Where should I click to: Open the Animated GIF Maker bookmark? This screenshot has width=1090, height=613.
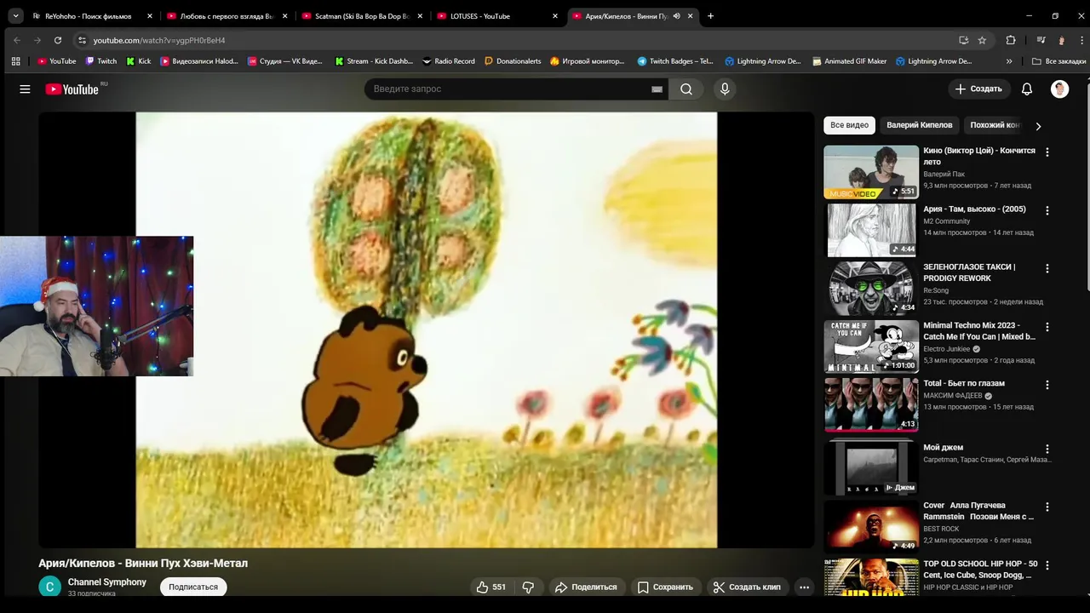tap(850, 61)
